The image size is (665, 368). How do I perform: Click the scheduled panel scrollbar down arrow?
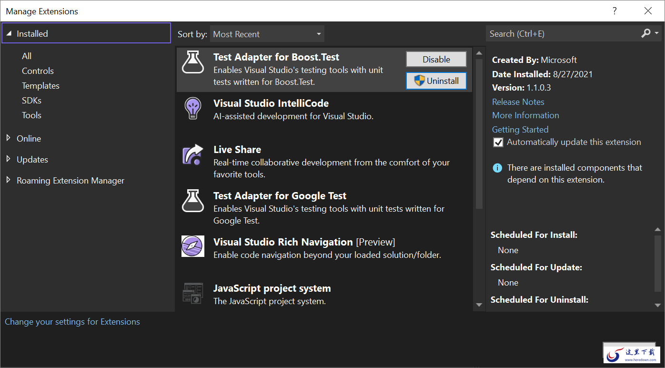658,305
